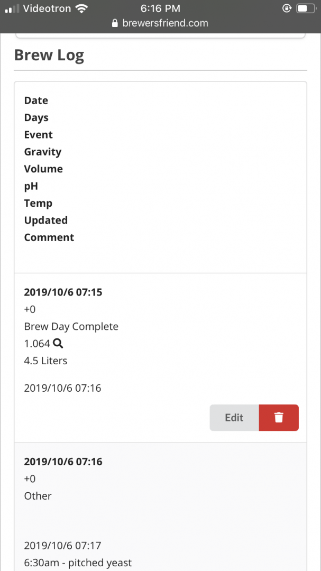Viewport: 321px width, 571px height.
Task: Click the 2019/10/6 07:16 log entry date in bold
Action: pyautogui.click(x=63, y=462)
